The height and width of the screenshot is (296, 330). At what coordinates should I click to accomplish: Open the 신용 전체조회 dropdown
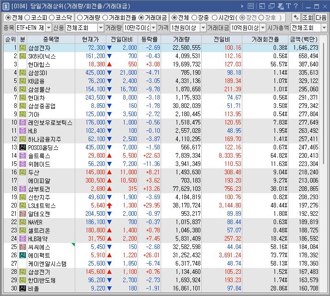click(101, 28)
